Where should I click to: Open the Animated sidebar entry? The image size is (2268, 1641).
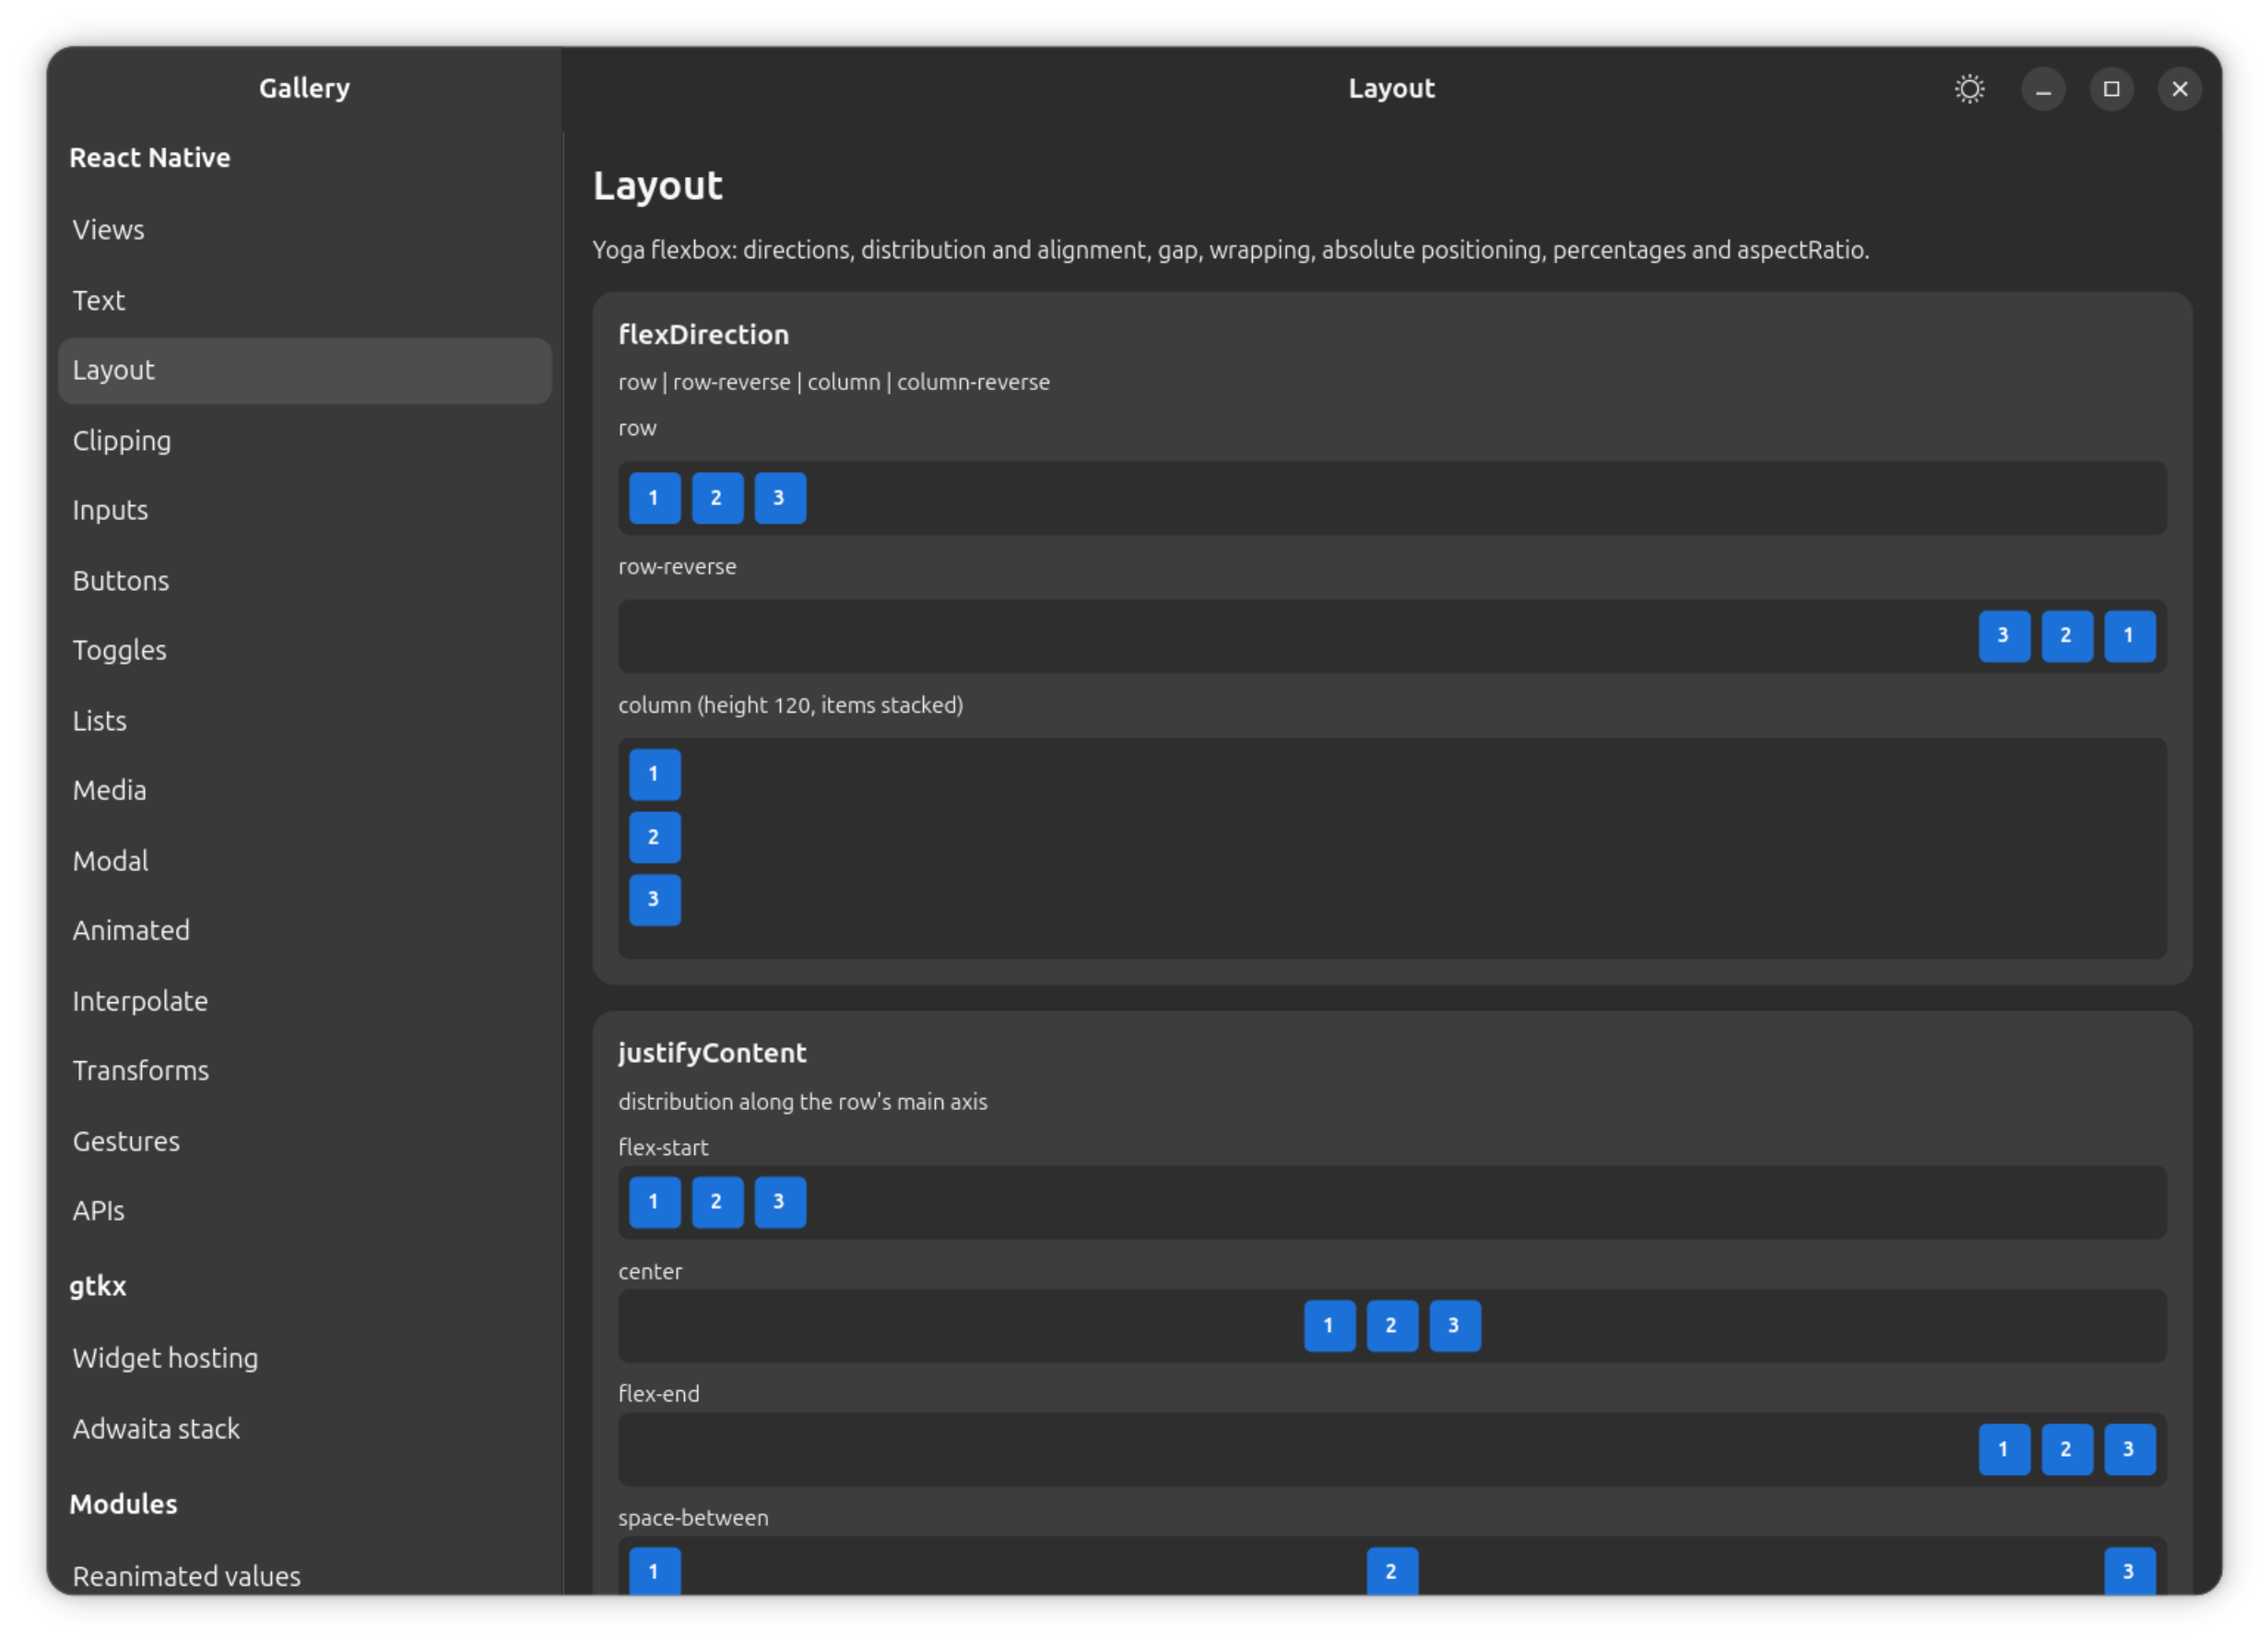pyautogui.click(x=305, y=930)
